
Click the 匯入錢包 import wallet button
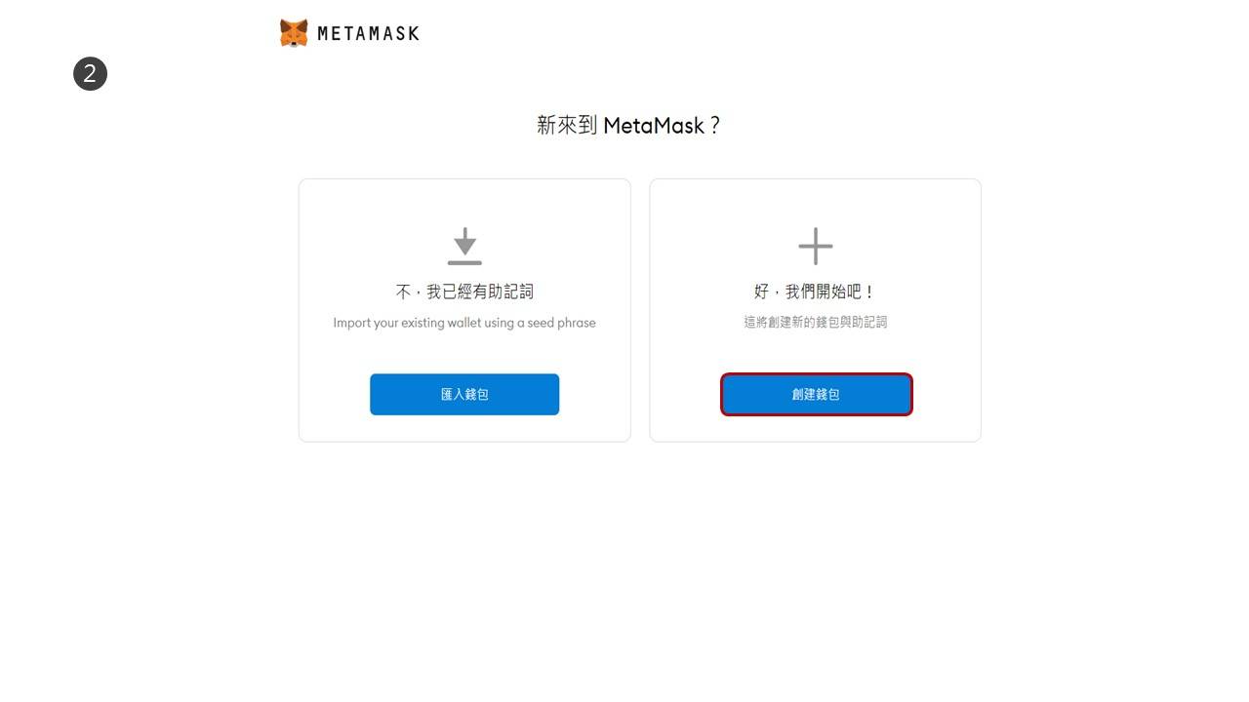pyautogui.click(x=464, y=394)
